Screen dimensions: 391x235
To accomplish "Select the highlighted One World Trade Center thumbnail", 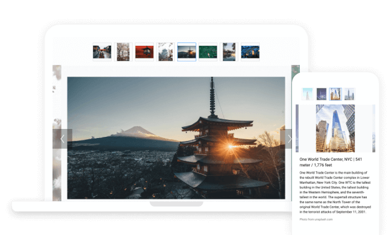I will [335, 94].
